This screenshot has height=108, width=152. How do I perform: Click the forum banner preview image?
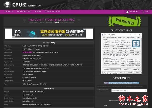pyautogui.click(x=122, y=83)
